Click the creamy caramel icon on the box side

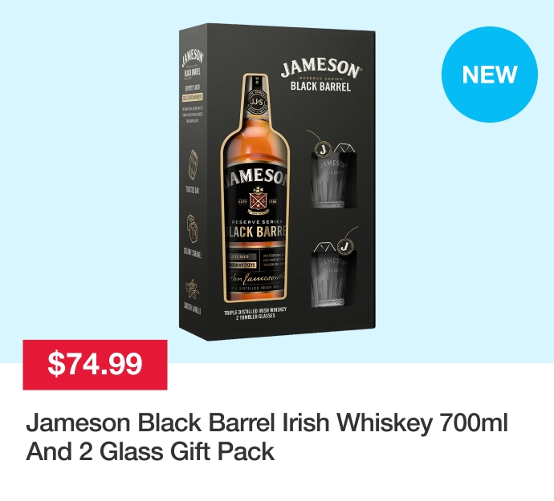click(193, 228)
